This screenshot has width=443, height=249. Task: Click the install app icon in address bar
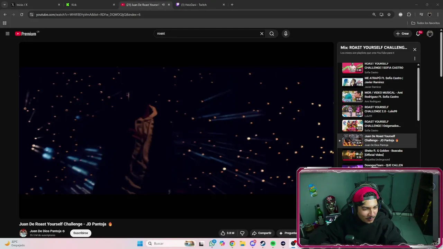381,15
